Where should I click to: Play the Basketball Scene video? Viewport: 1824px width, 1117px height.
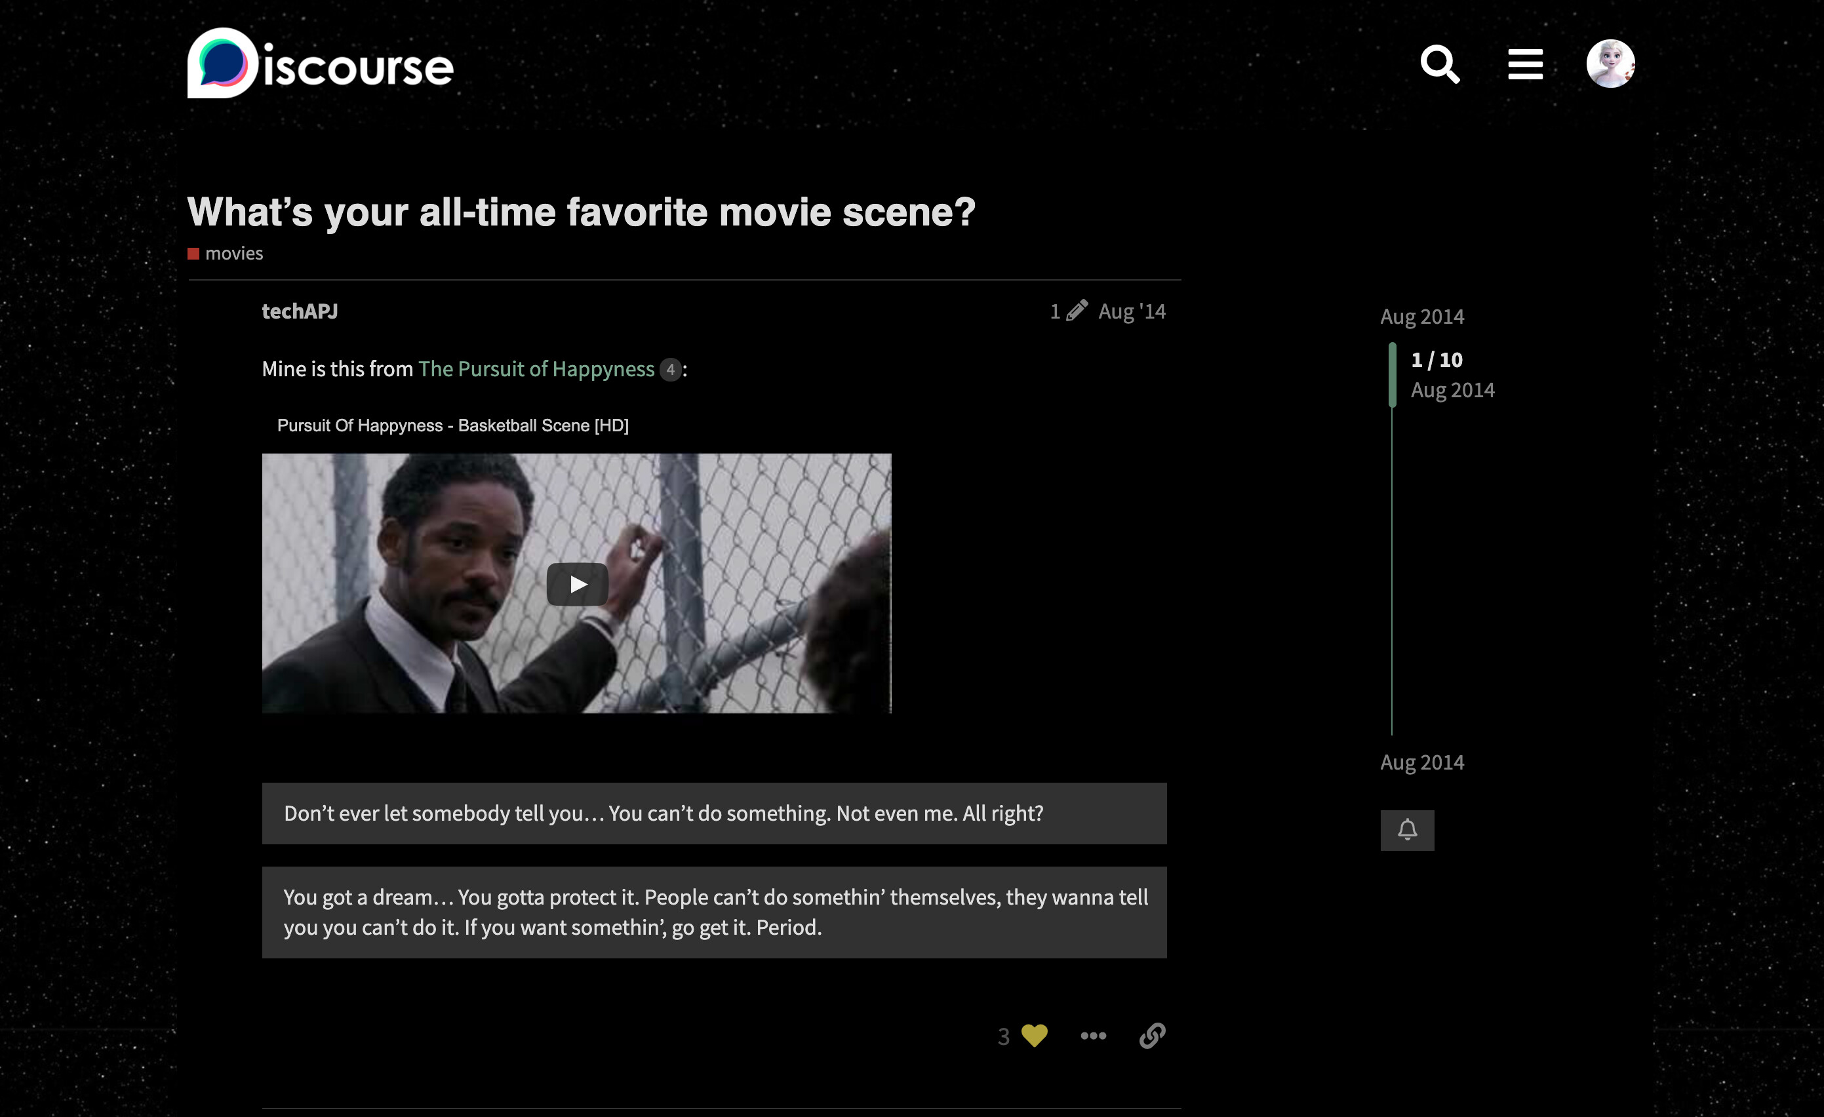[577, 584]
